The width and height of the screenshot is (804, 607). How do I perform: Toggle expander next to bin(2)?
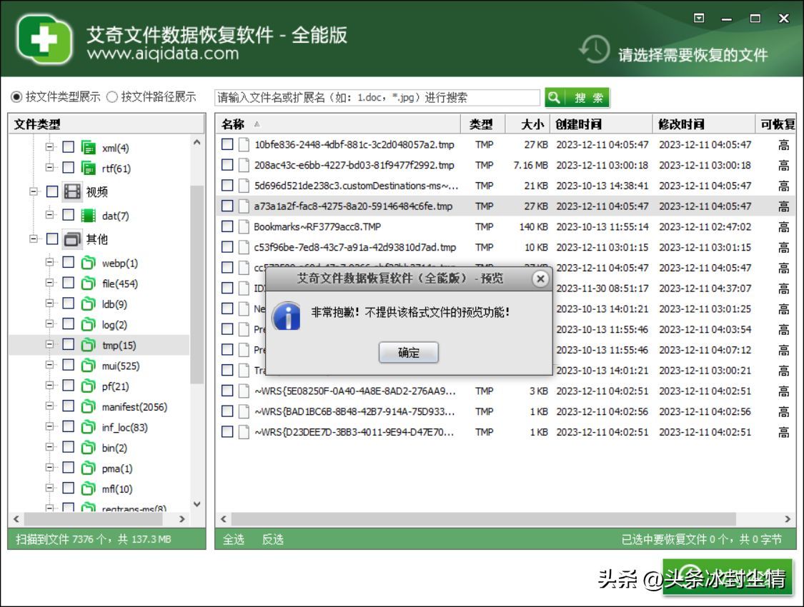coord(49,448)
